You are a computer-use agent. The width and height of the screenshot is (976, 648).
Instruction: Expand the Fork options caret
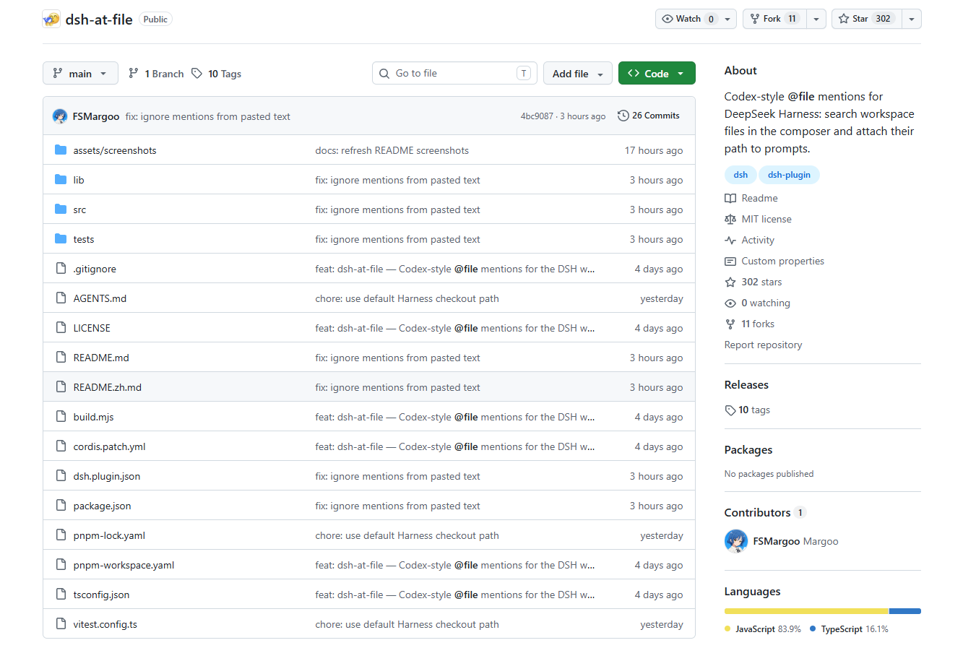point(816,19)
